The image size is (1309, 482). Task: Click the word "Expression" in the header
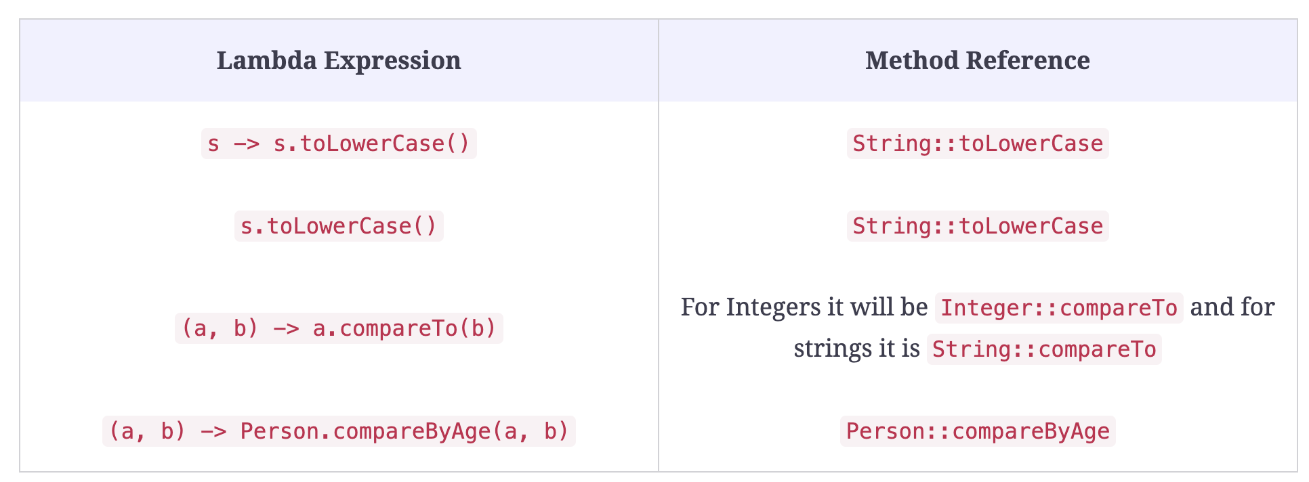[x=392, y=60]
